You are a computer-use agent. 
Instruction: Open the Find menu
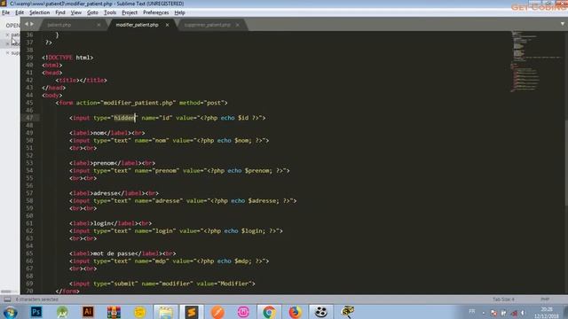60,12
